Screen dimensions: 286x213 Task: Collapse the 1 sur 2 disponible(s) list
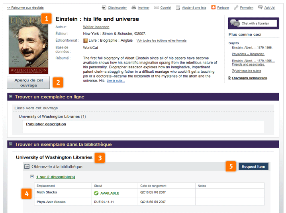32,176
